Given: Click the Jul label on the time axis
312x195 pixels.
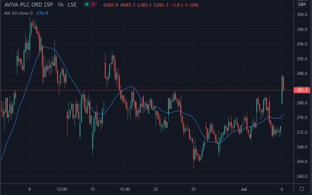Looking at the screenshot, I should 244,189.
